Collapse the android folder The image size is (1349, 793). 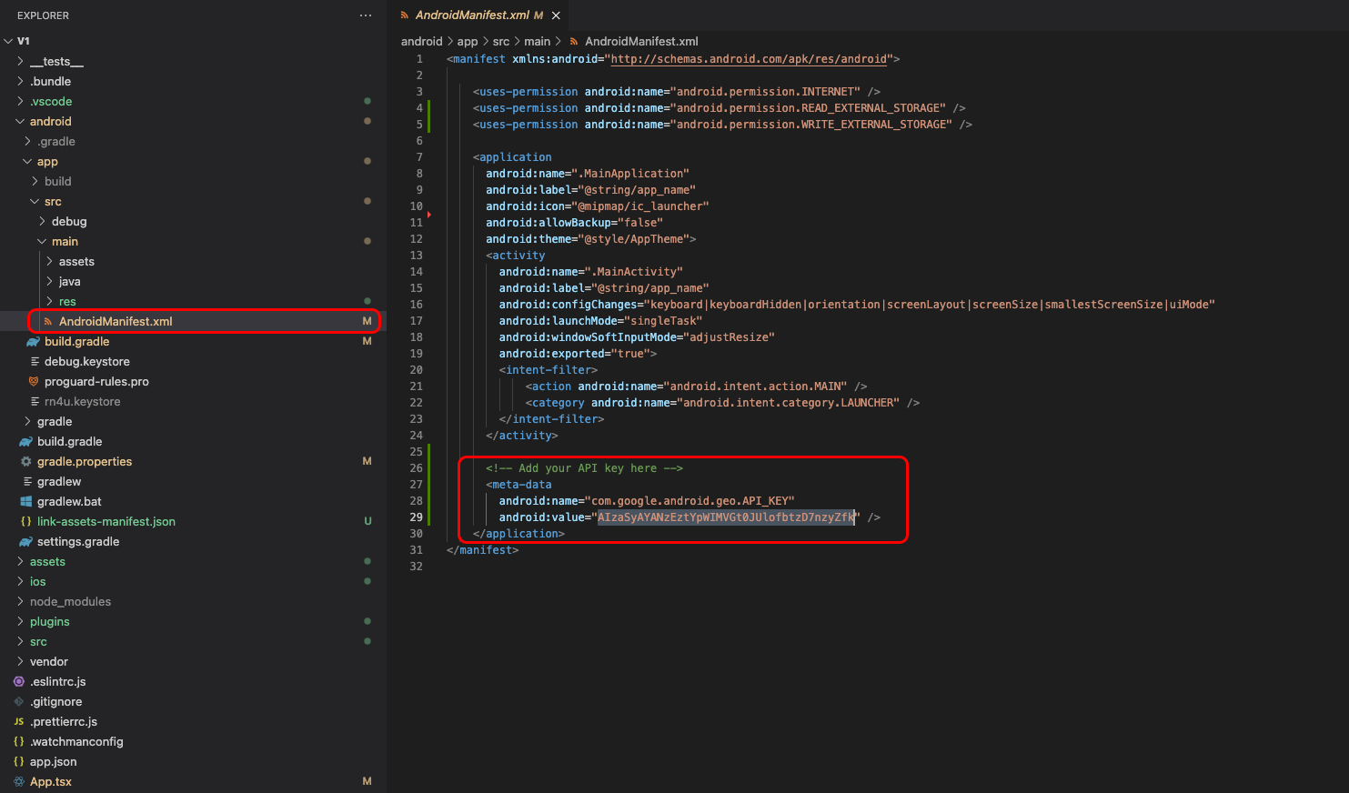[x=20, y=122]
